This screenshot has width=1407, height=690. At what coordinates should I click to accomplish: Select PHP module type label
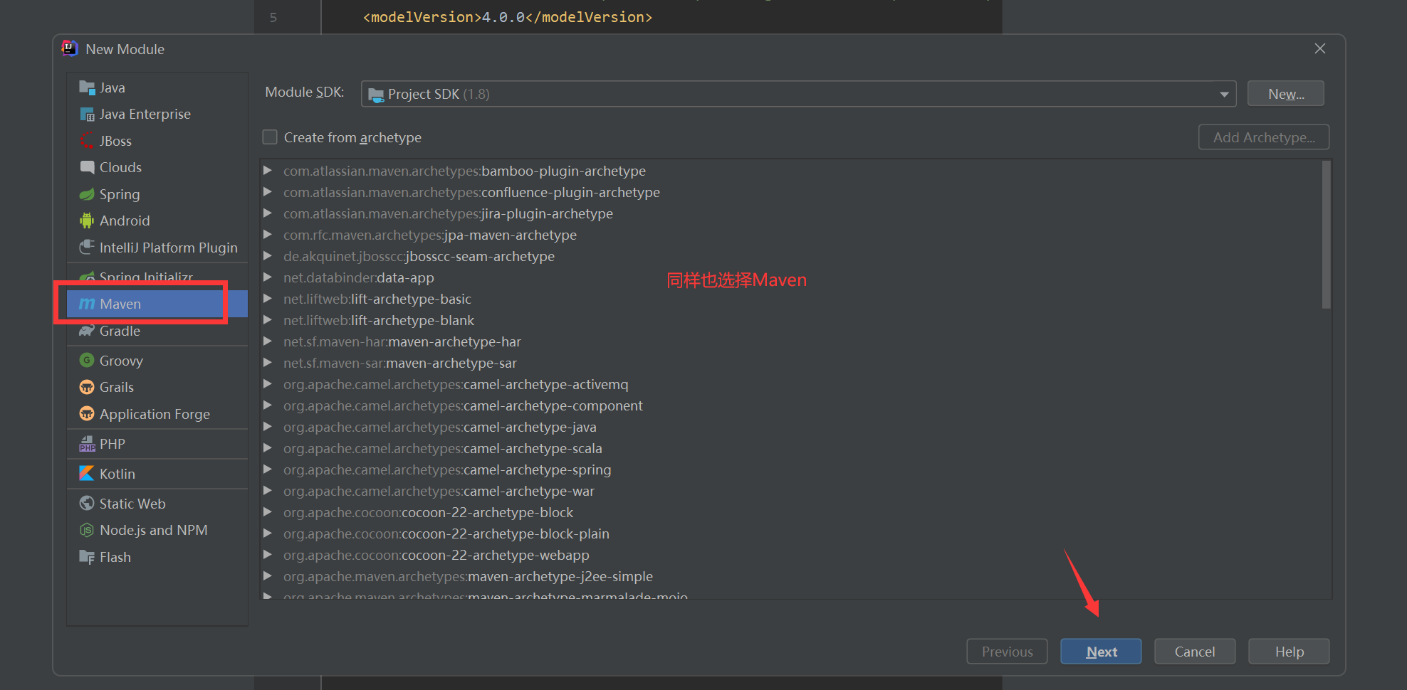(113, 444)
